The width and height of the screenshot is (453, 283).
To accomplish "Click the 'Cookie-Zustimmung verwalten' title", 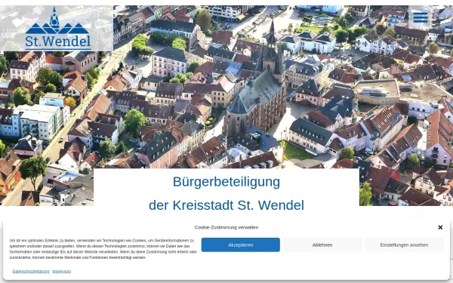I will [x=226, y=227].
